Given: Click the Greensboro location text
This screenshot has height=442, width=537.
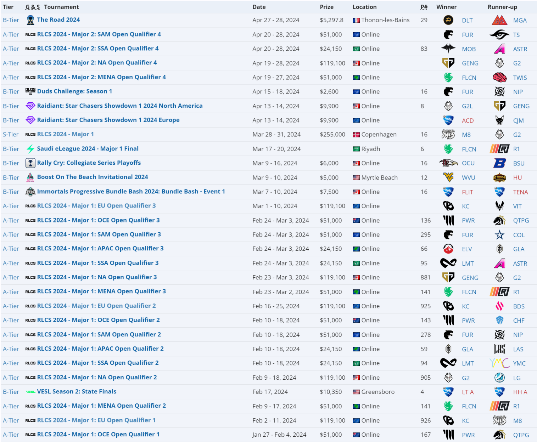Looking at the screenshot, I should 378,392.
